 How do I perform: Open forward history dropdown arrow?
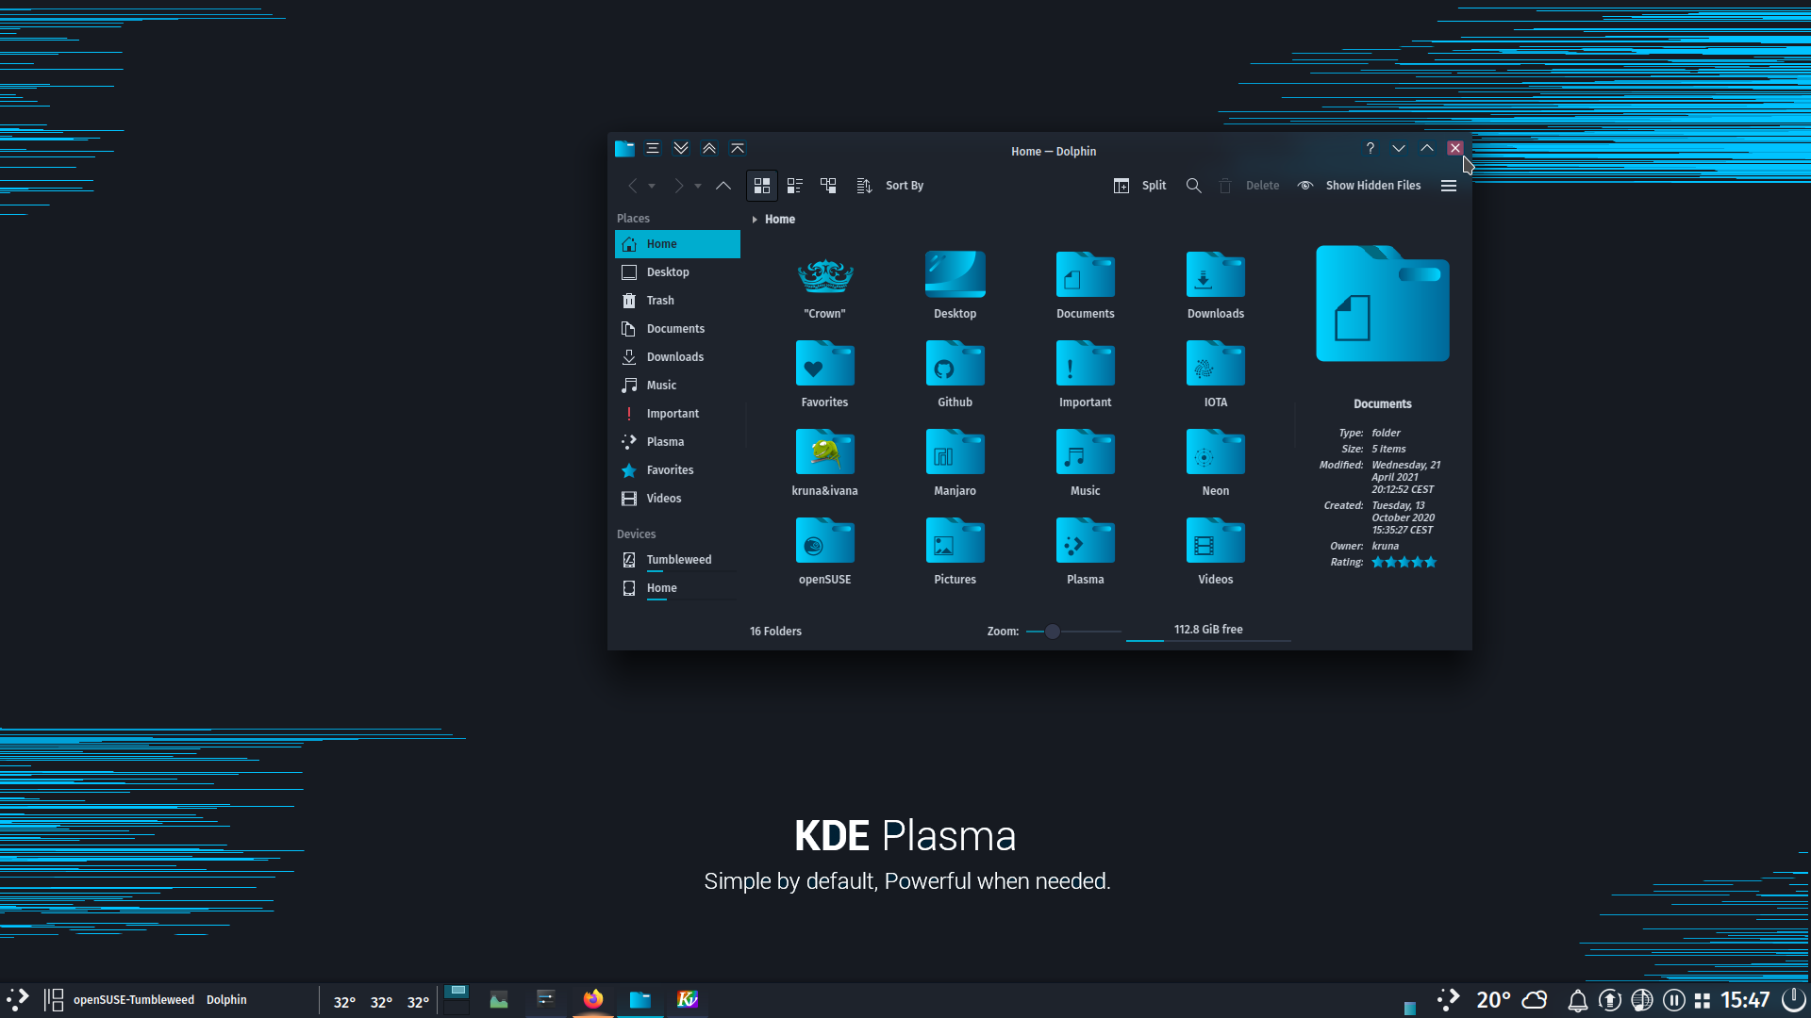point(698,187)
